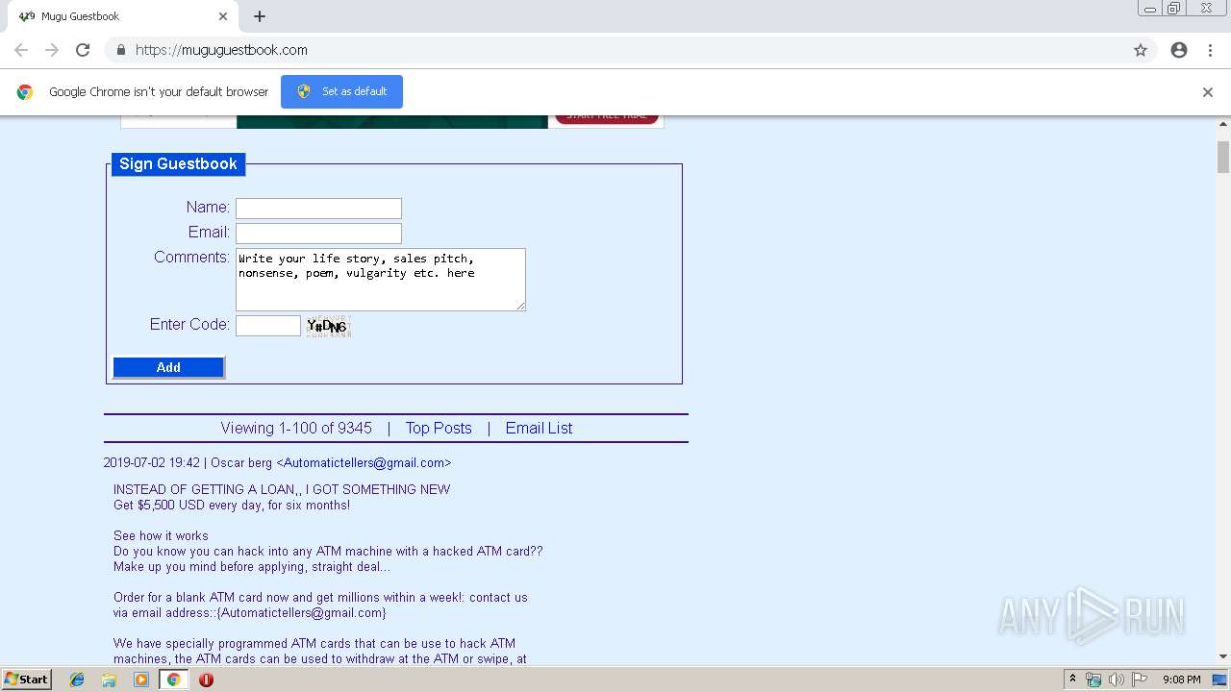This screenshot has width=1231, height=692.
Task: Click the Chrome logo in the notification bar
Action: tap(25, 92)
